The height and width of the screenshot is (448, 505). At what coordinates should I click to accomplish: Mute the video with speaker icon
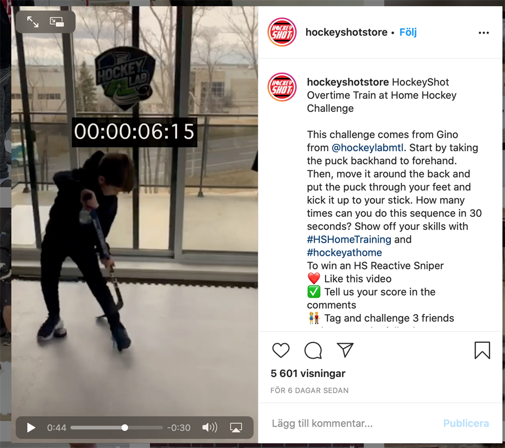210,428
